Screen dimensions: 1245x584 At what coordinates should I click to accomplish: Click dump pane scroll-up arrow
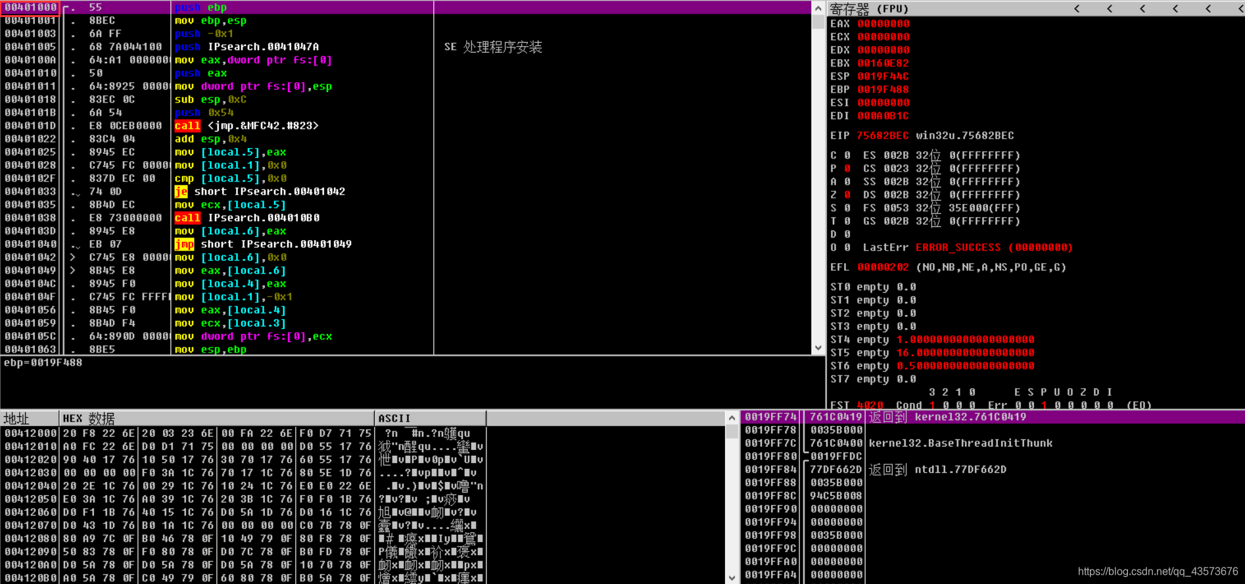point(732,418)
